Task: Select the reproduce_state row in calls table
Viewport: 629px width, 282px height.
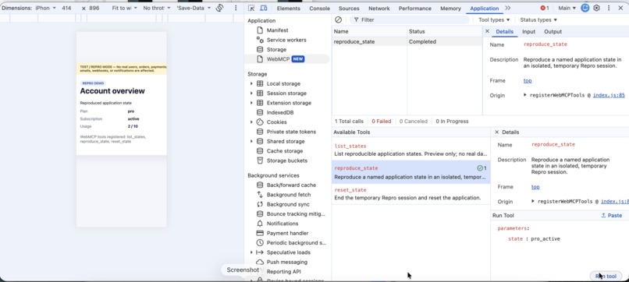Action: tap(407, 41)
